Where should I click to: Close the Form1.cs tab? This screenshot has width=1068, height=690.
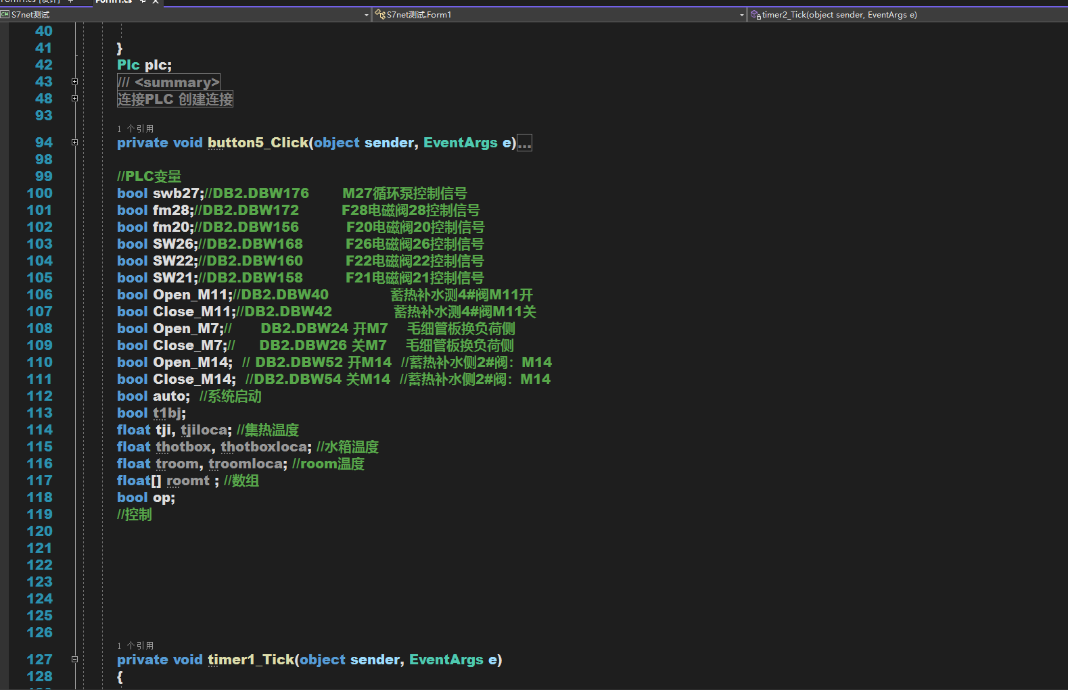pos(156,1)
